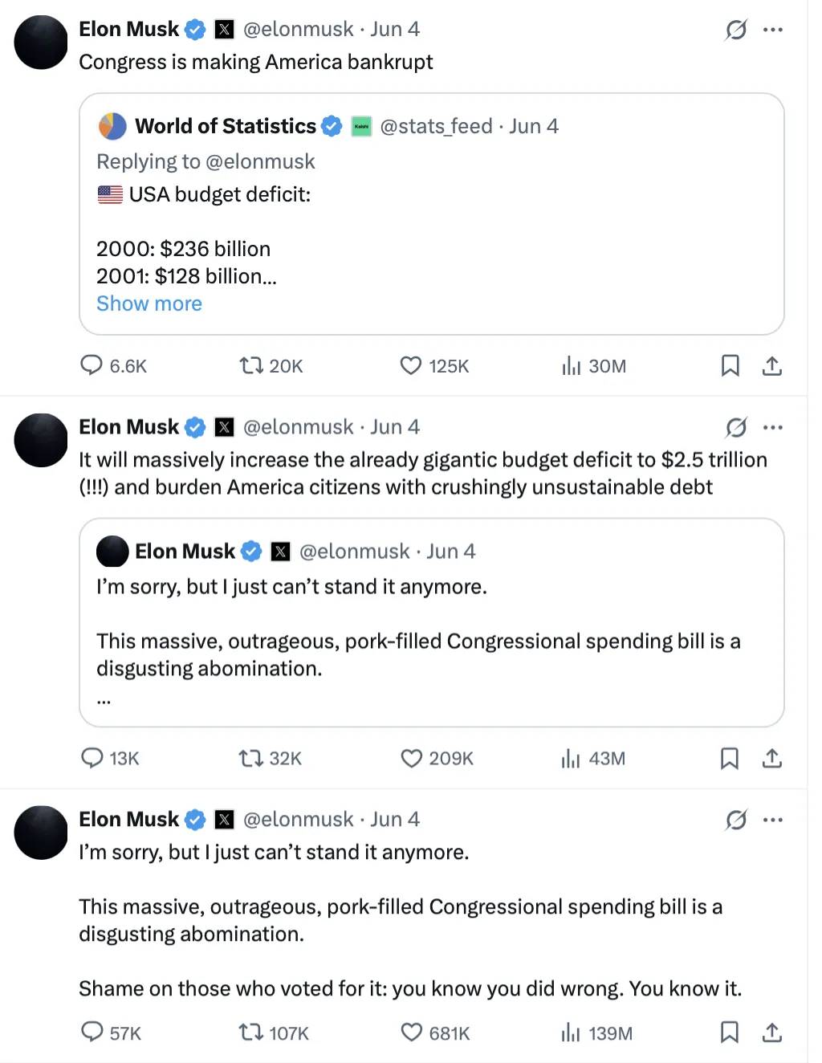Open the @stats_feed profile handle
This screenshot has width=822, height=1063.
click(x=436, y=126)
